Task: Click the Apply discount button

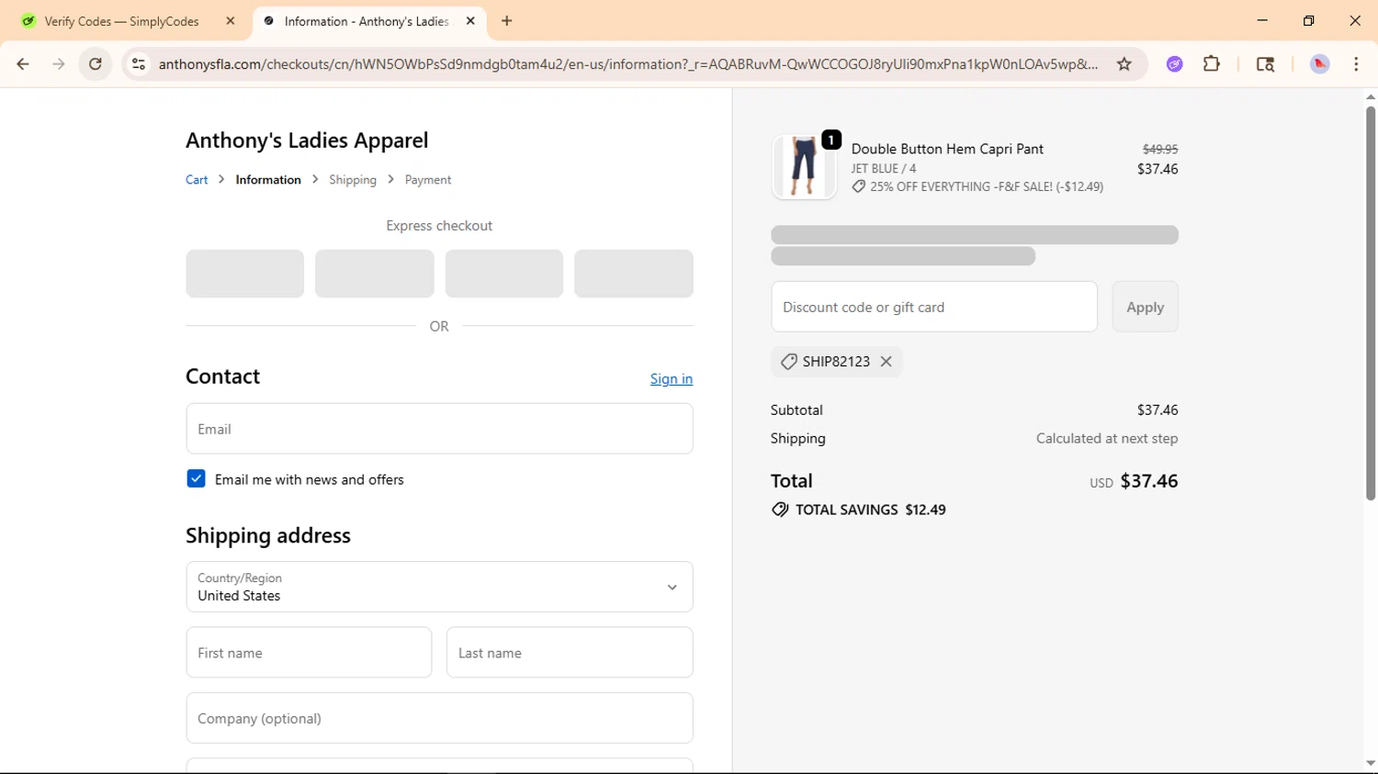Action: click(1145, 307)
